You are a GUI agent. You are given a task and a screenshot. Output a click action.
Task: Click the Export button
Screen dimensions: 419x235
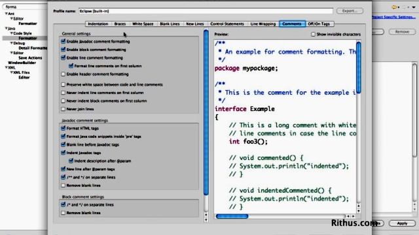(x=350, y=10)
